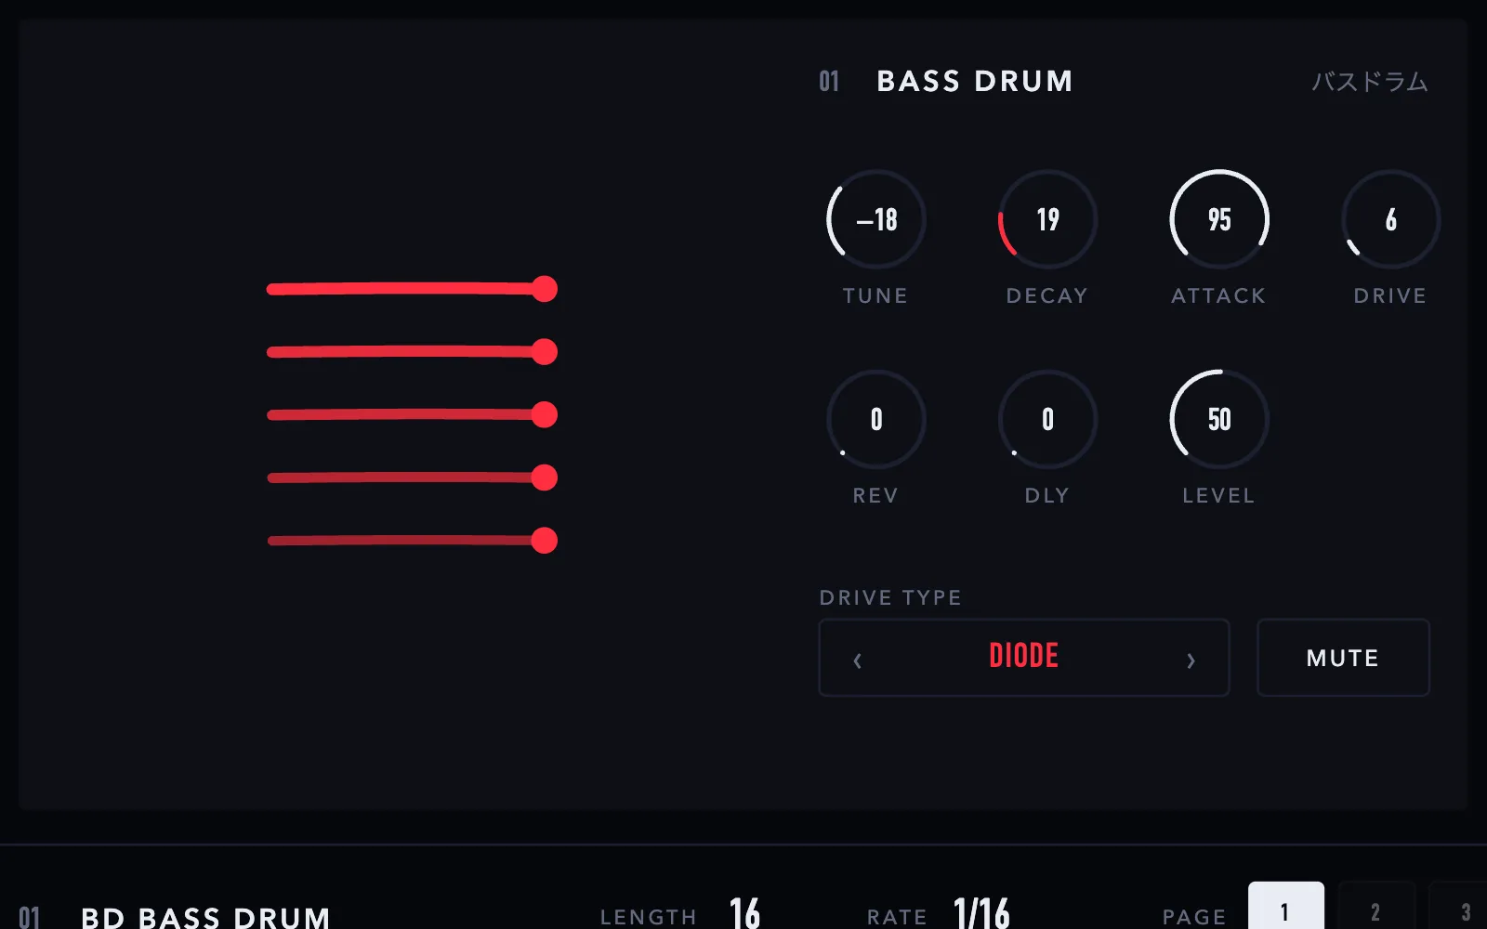
Task: Go to pattern page 1
Action: tap(1285, 907)
